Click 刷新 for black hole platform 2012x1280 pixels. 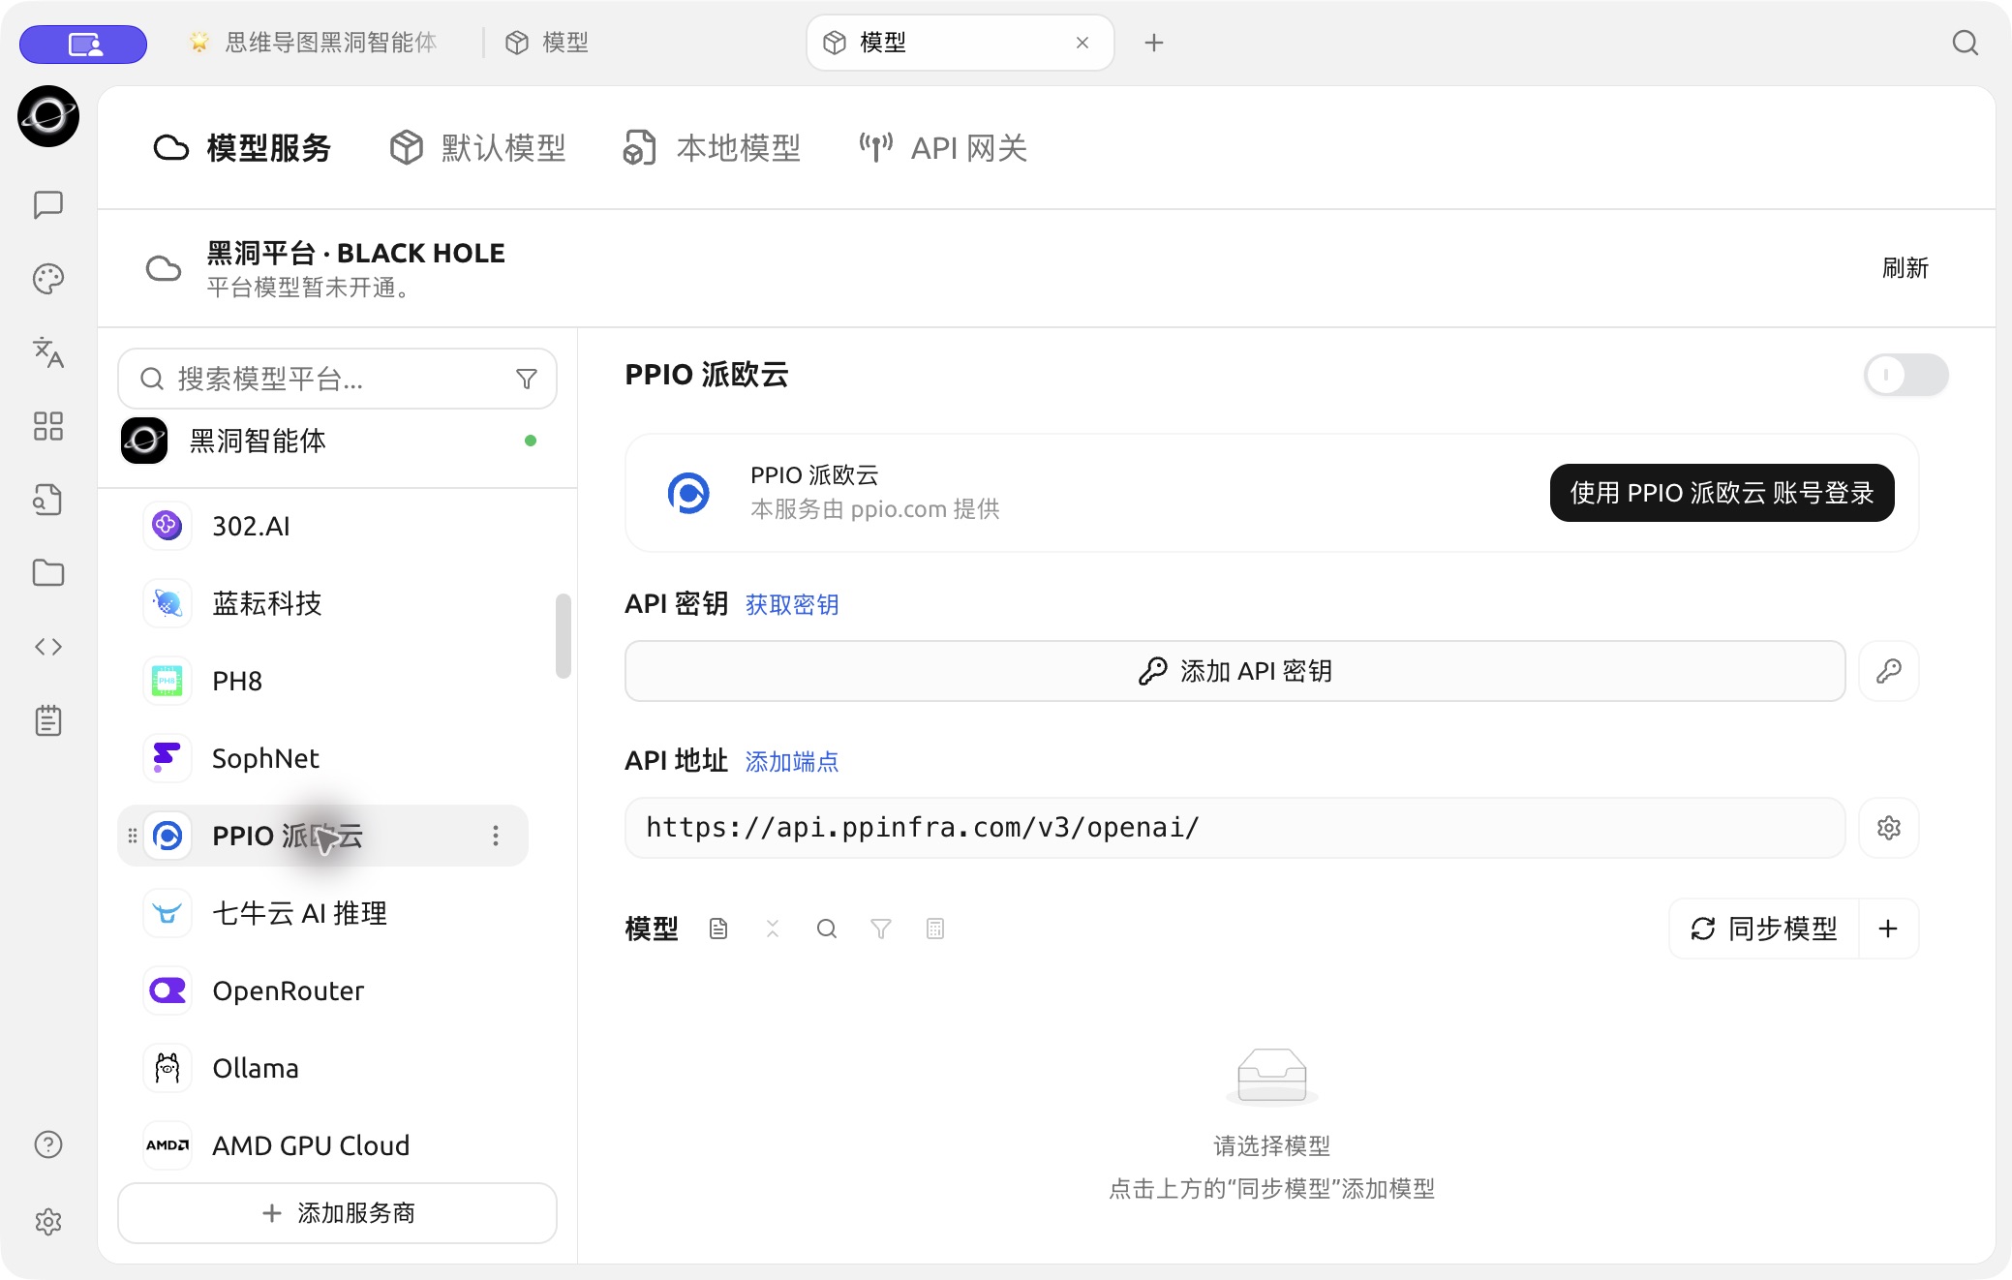tap(1905, 268)
